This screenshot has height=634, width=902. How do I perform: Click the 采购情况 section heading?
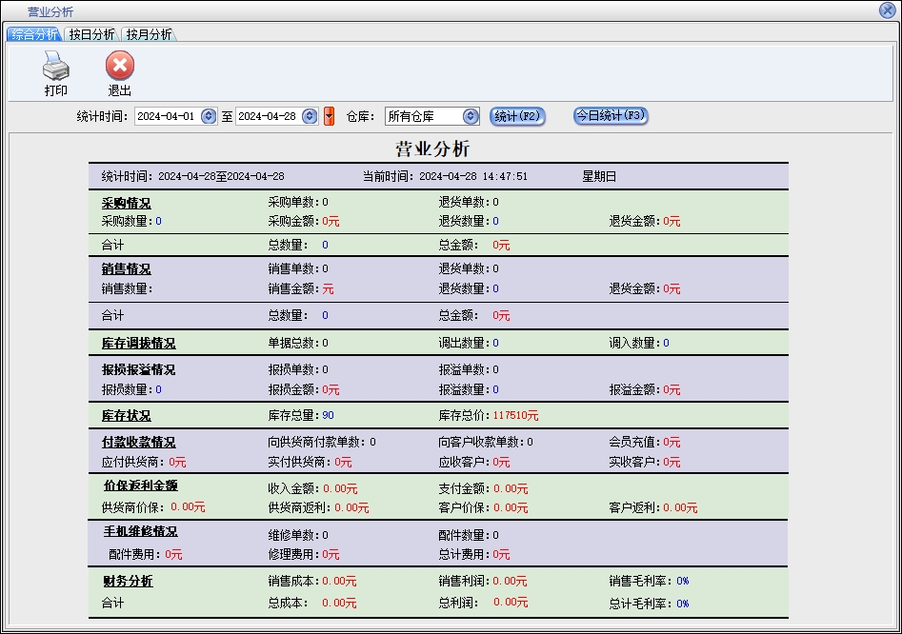coord(126,203)
